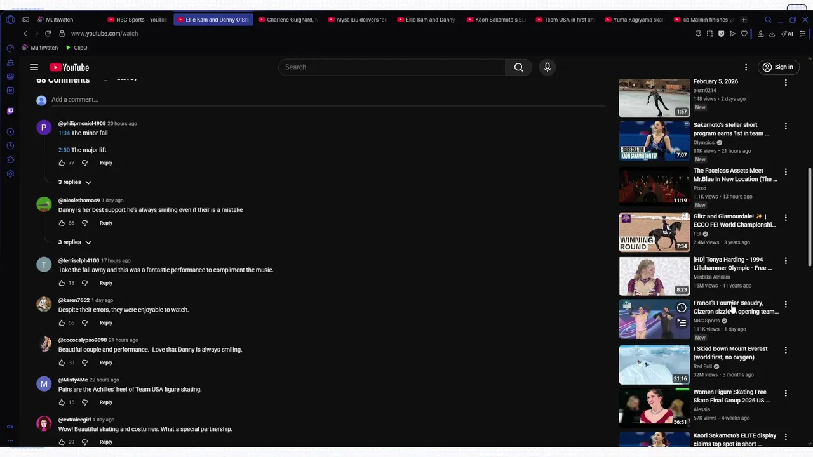The height and width of the screenshot is (457, 813).
Task: Open the Twitch icon in the sidebar
Action: pos(10,110)
